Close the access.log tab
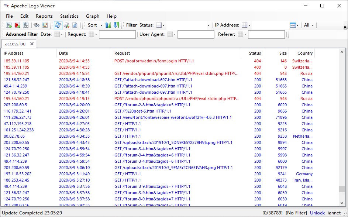 pyautogui.click(x=32, y=44)
